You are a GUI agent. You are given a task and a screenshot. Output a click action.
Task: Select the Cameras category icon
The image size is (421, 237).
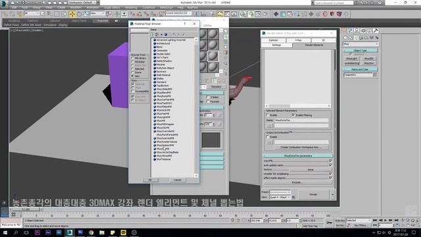point(361,38)
